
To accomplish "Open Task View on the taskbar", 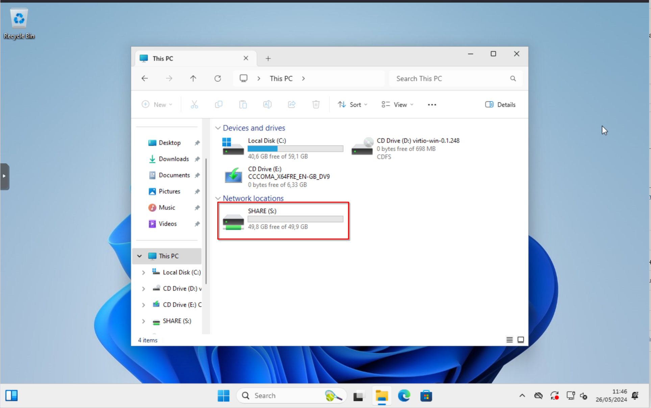I will click(x=359, y=396).
